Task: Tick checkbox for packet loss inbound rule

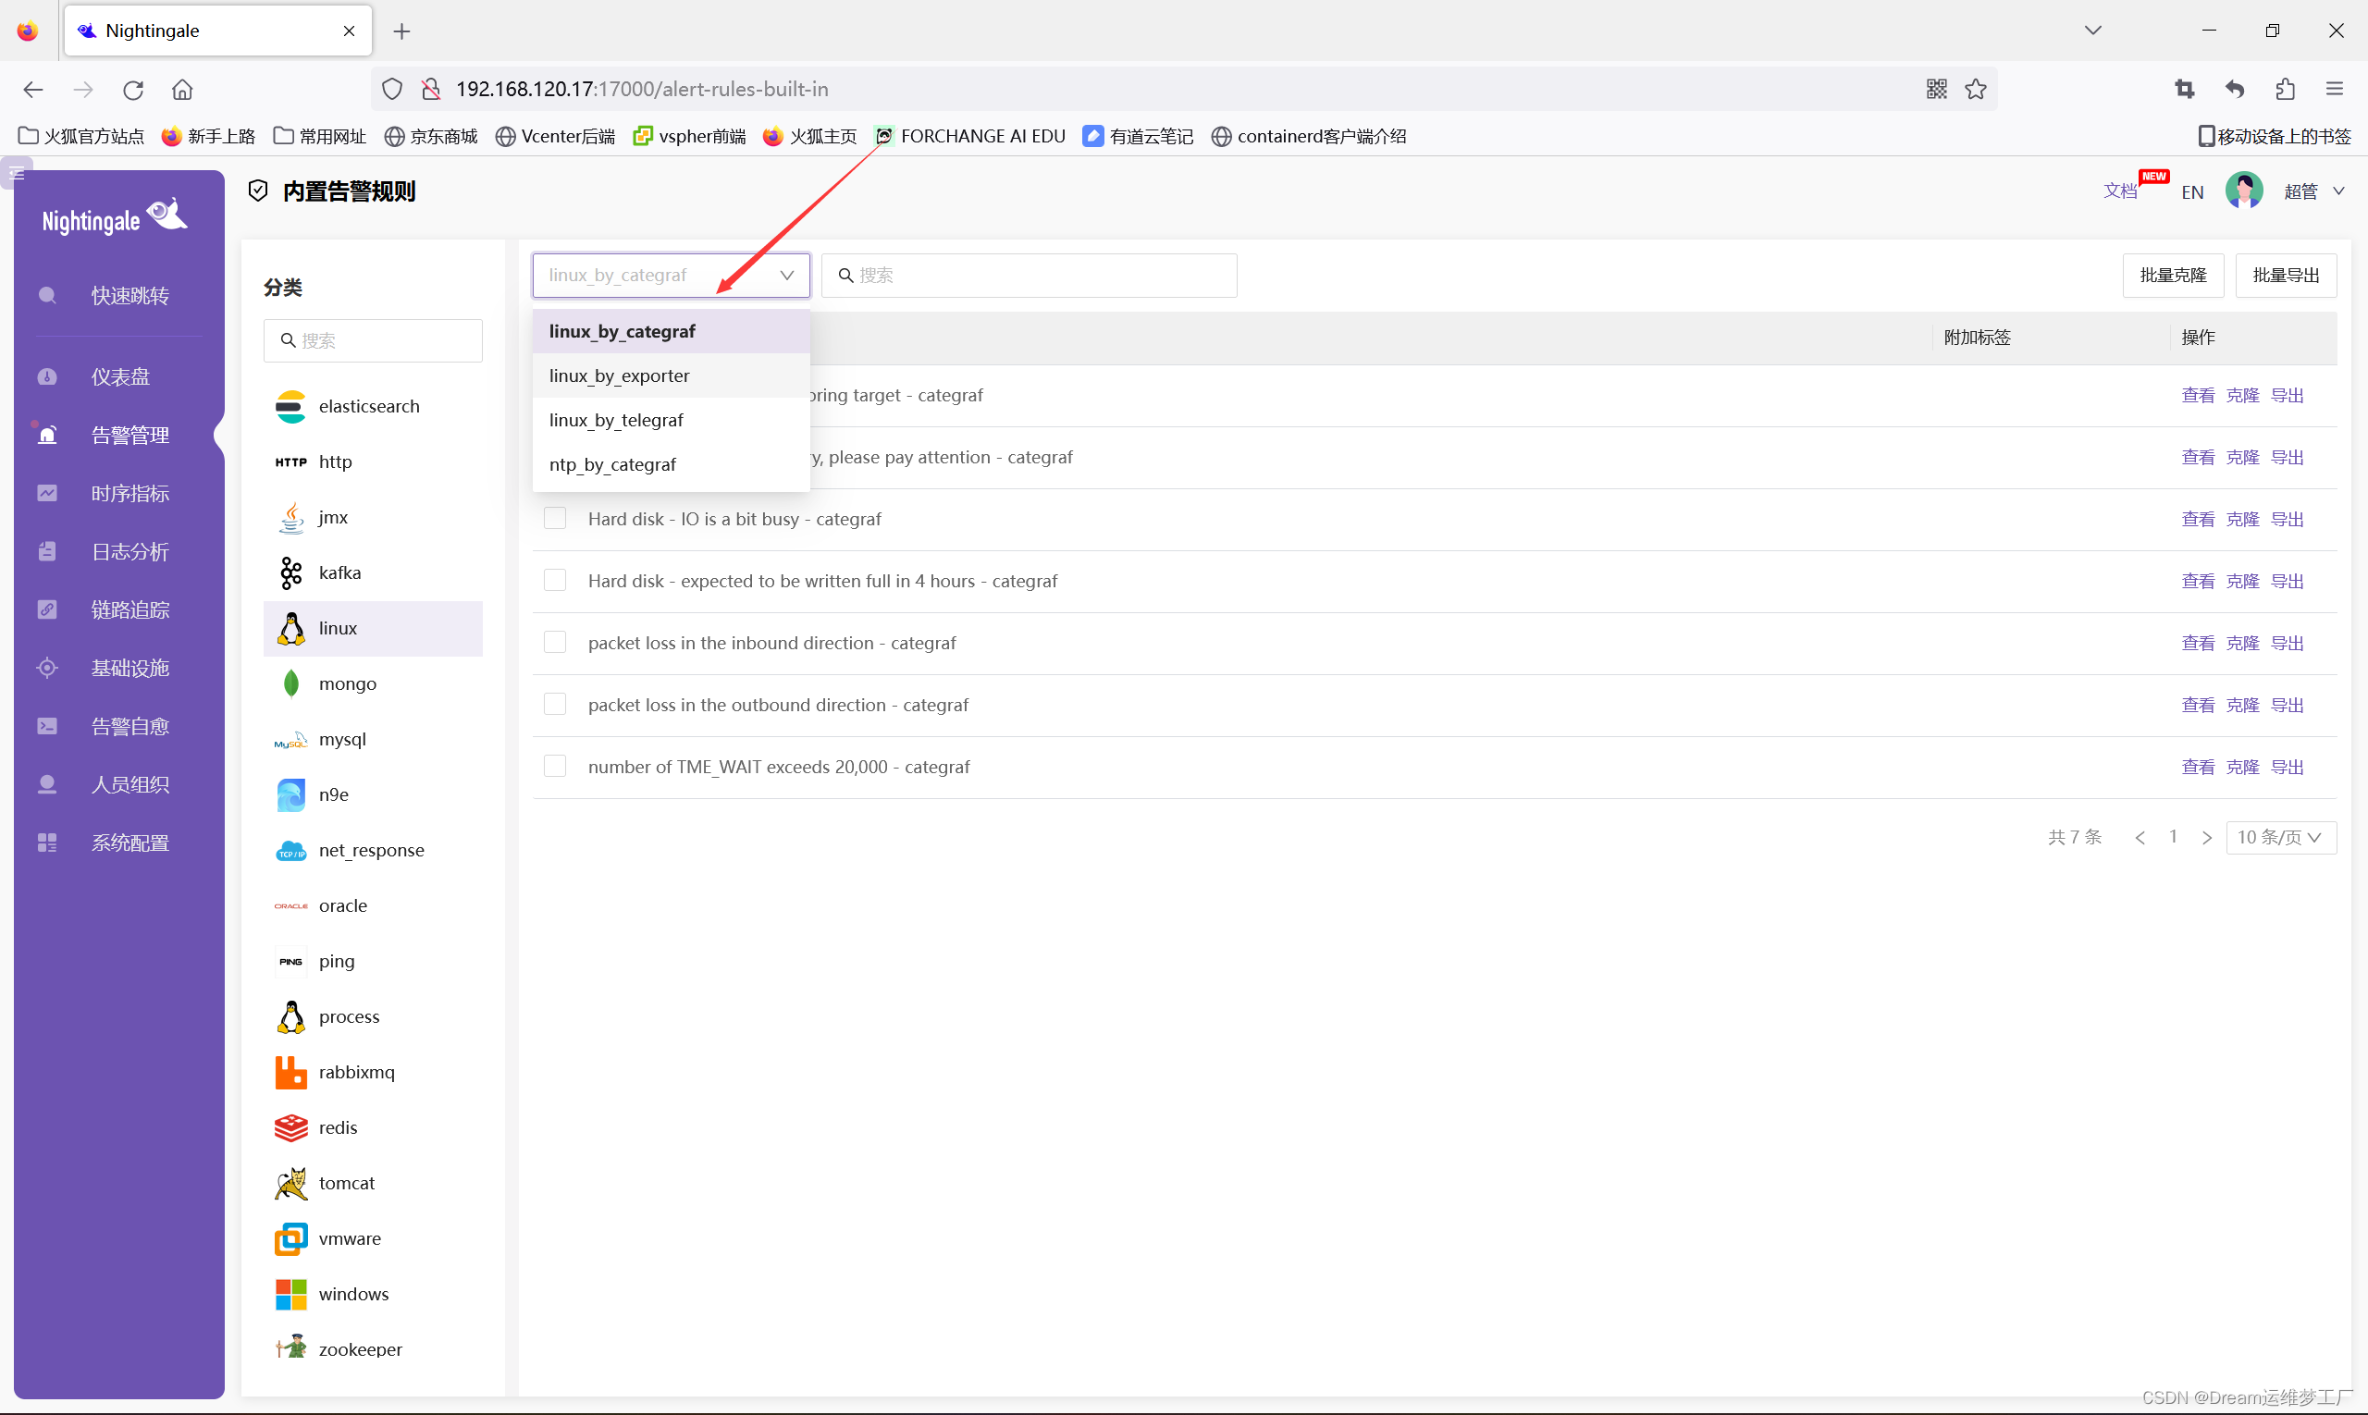Action: tap(555, 643)
